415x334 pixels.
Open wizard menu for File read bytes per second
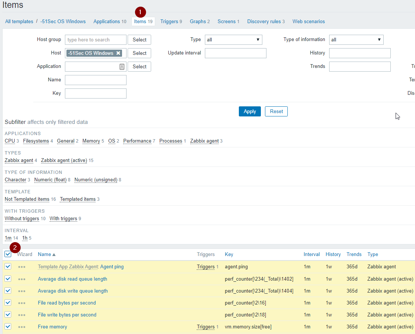point(22,303)
